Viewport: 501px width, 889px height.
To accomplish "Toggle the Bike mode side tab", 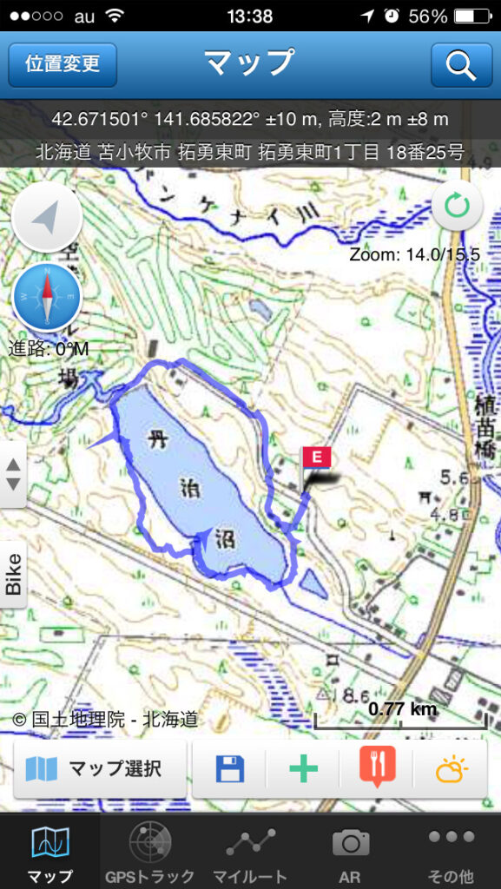I will [x=13, y=575].
